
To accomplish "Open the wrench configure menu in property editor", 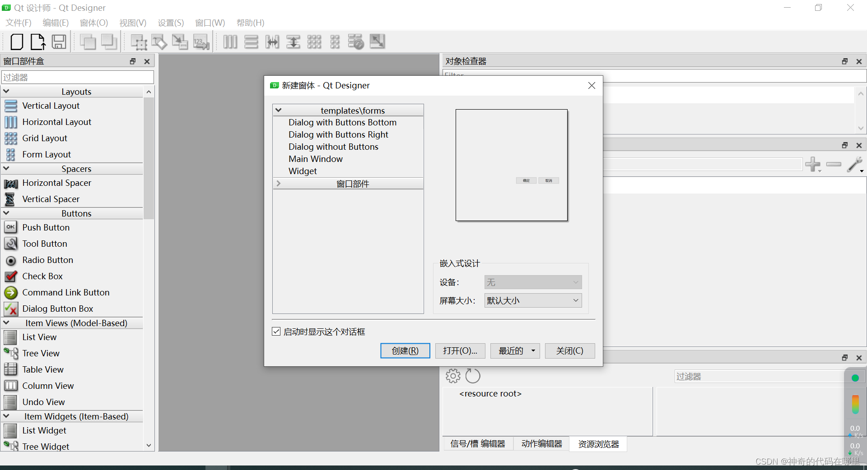I will pyautogui.click(x=855, y=165).
